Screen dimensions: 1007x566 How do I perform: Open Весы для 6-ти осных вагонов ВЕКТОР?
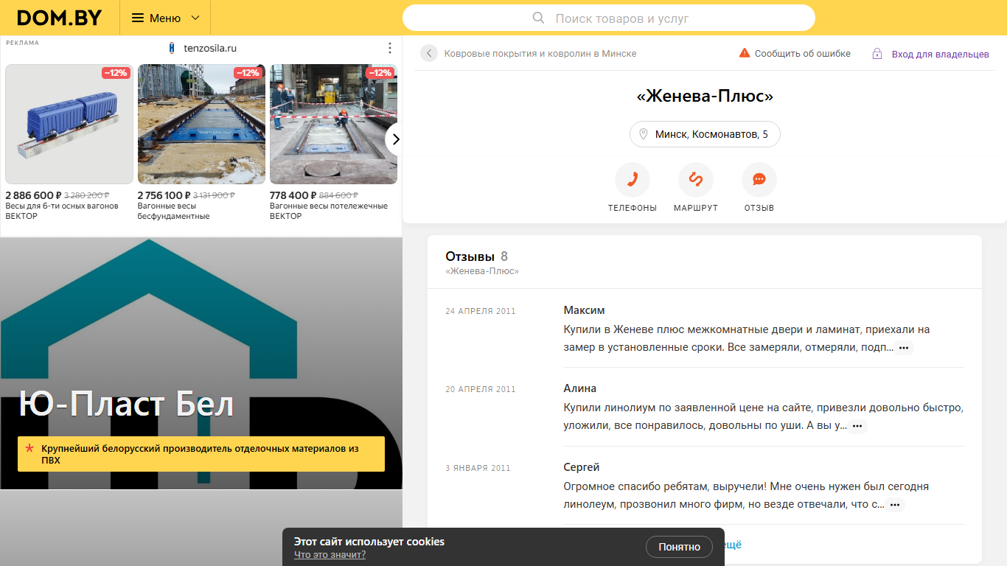coord(62,211)
